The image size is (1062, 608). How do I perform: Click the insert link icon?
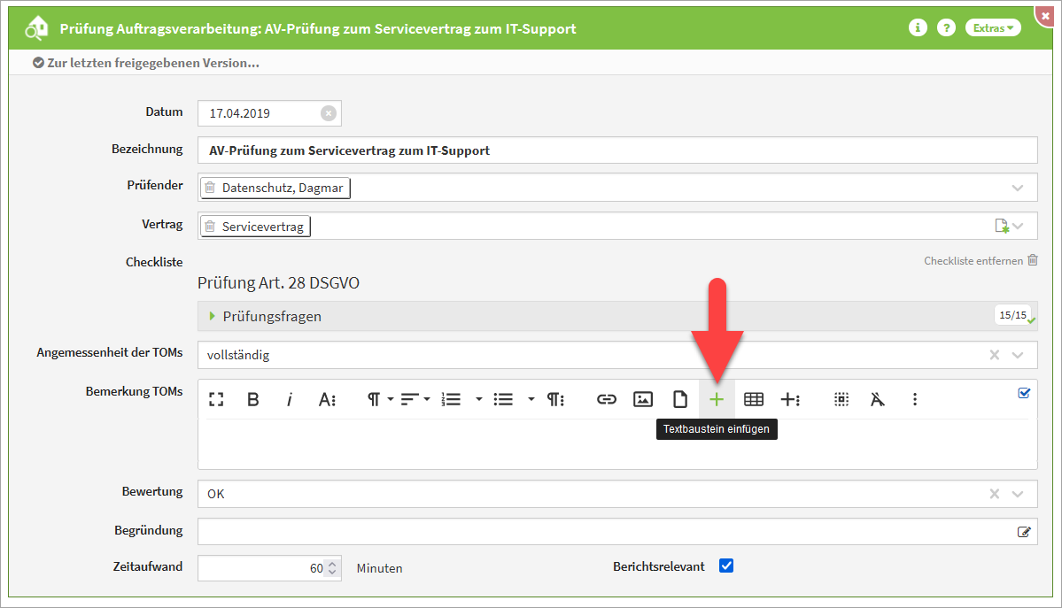606,399
